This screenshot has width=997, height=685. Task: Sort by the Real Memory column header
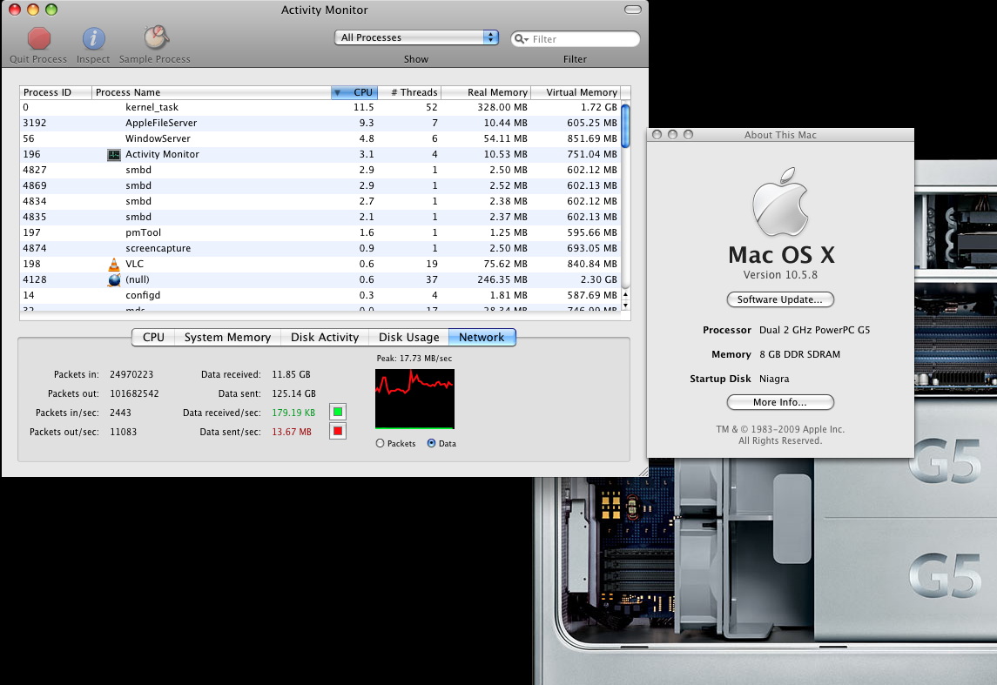(487, 92)
